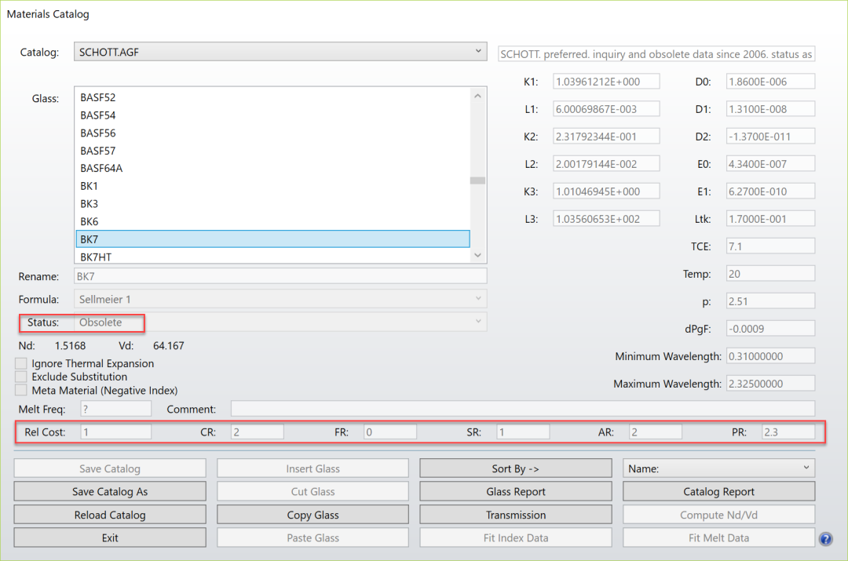Click the Exit button

click(109, 537)
